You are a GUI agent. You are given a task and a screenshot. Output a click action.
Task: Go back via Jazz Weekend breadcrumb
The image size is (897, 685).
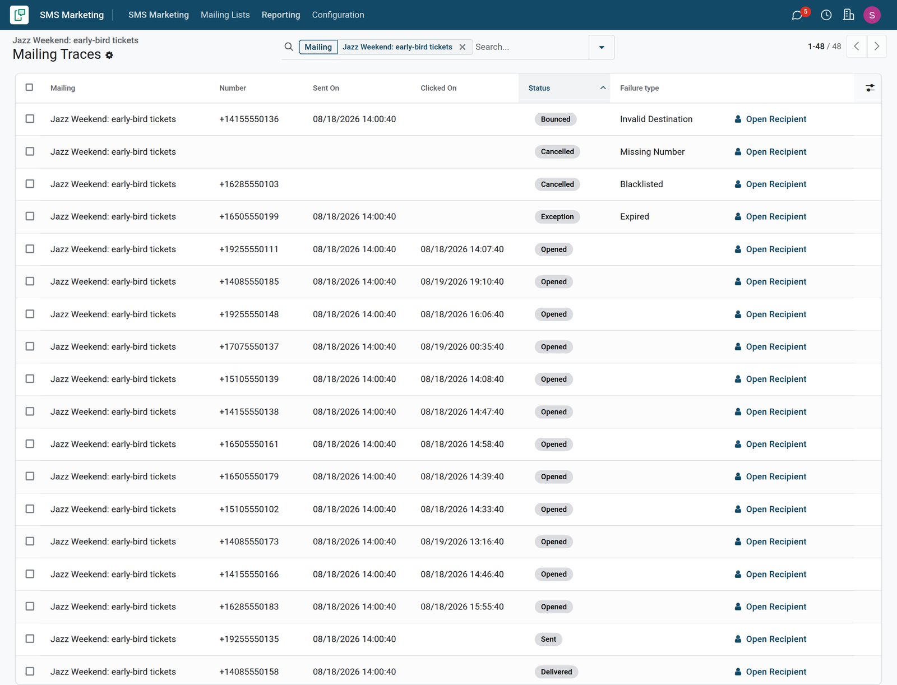coord(75,40)
